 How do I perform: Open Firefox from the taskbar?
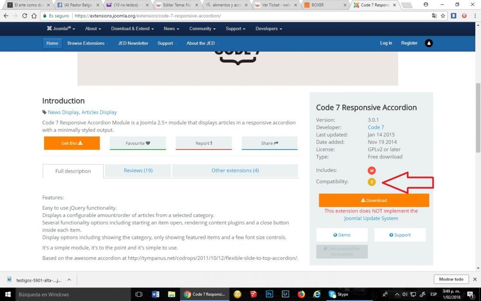(301, 294)
